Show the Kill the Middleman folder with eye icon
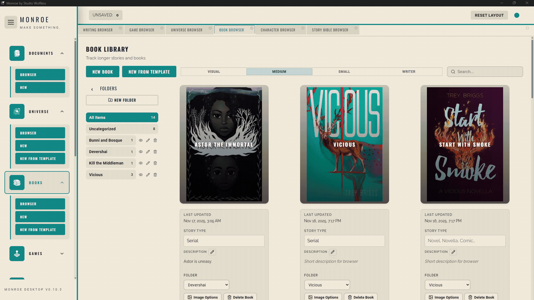 tap(141, 163)
